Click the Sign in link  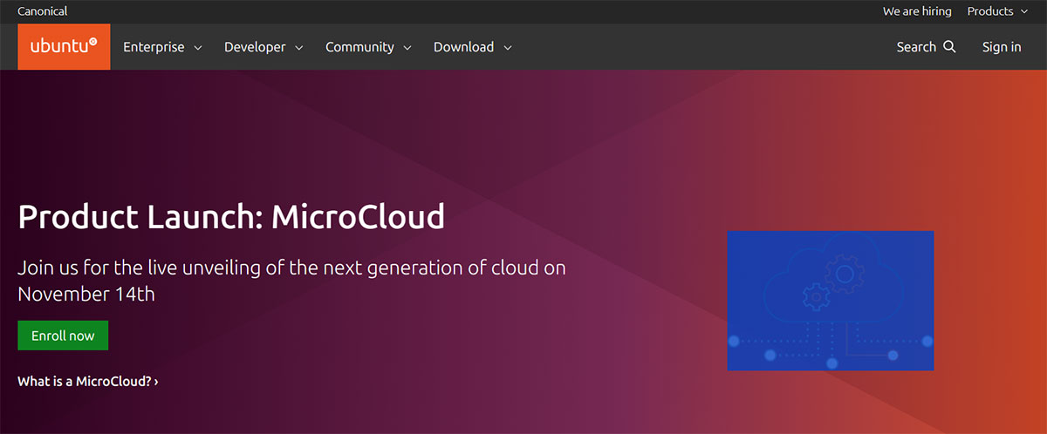(x=1002, y=47)
